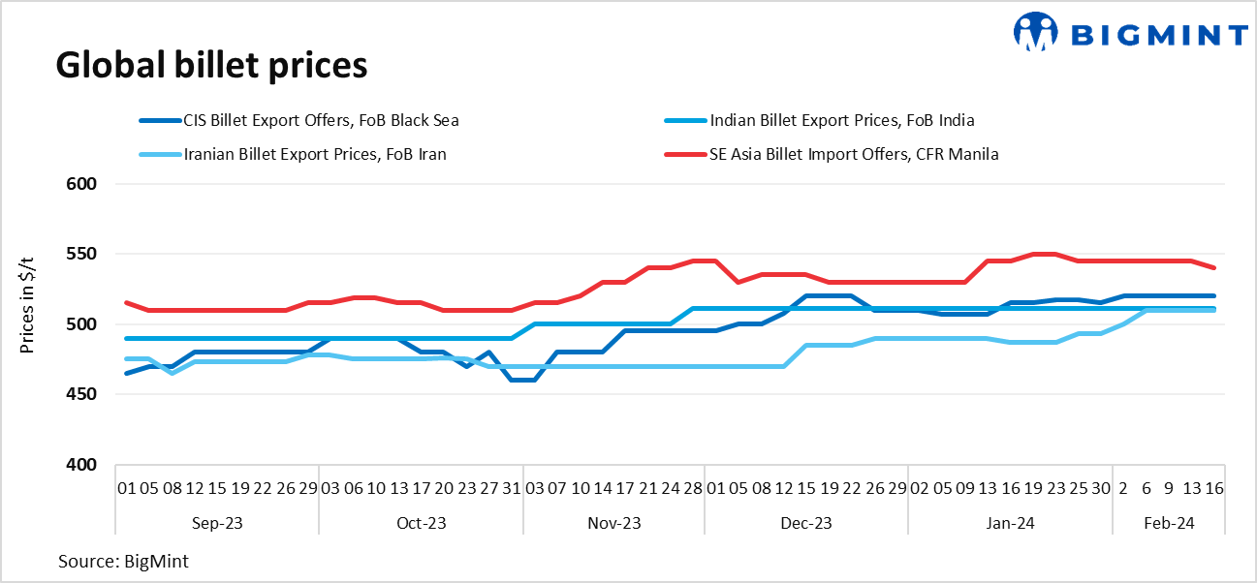
Task: Toggle SE Asia Billet Import Offers legend label
Action: pyautogui.click(x=853, y=154)
